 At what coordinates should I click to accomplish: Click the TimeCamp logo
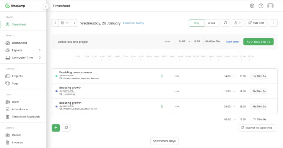tap(15, 6)
